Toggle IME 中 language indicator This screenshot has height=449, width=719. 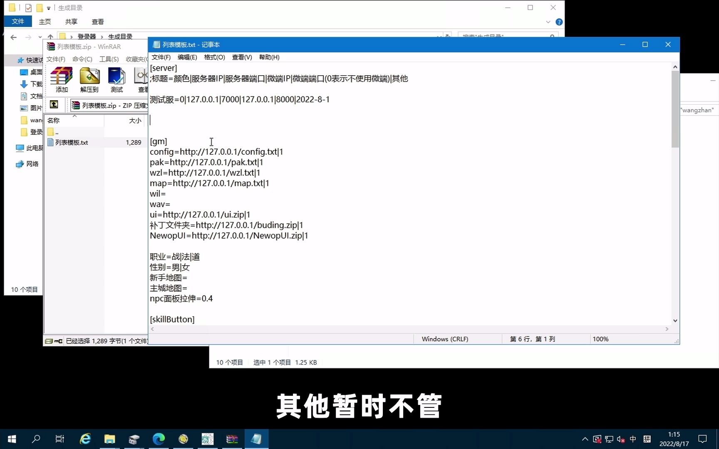(633, 439)
